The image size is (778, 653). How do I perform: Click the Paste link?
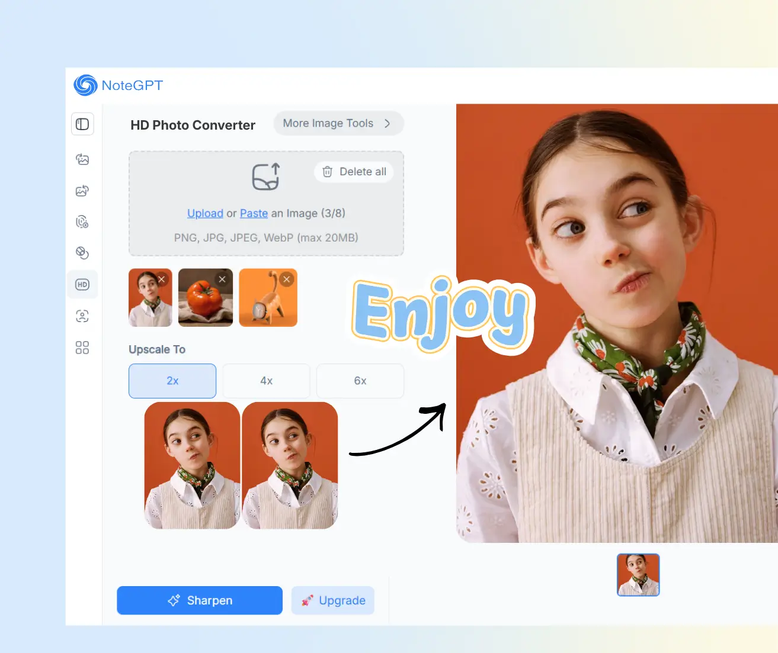(x=254, y=213)
